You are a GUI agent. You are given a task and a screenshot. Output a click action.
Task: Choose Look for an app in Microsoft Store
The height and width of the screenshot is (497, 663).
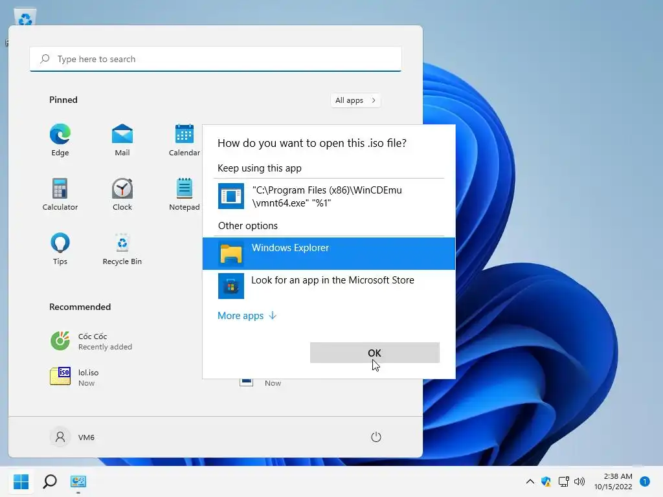pyautogui.click(x=329, y=285)
